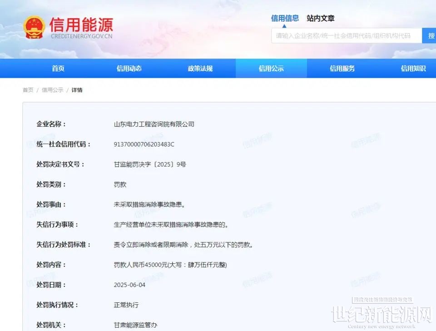Open the 信用动态 navigation item

(x=129, y=69)
